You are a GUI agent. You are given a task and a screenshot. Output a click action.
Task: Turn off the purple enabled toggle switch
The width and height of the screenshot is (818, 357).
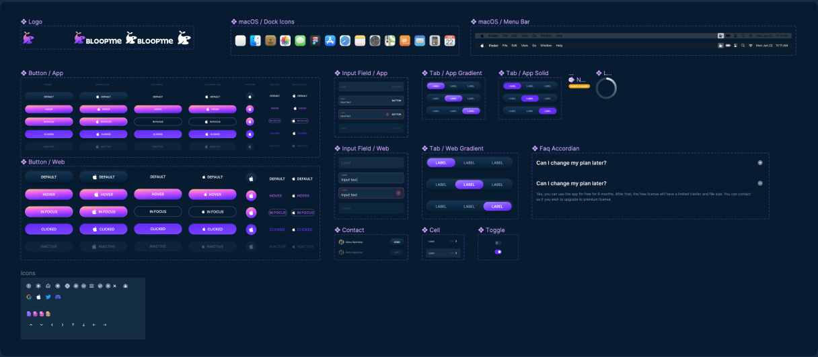point(498,252)
